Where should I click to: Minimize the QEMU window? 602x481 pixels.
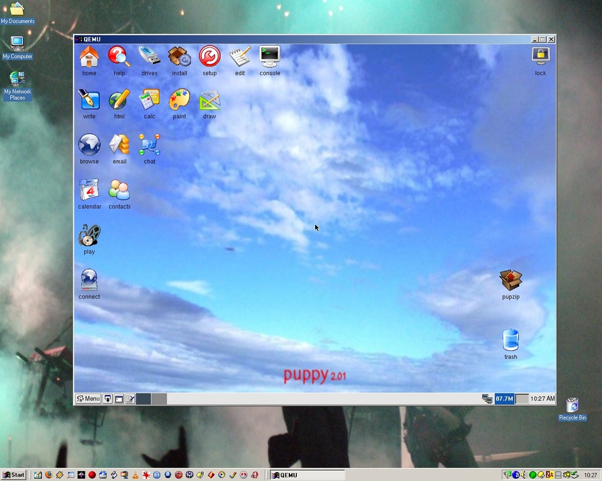pos(535,39)
